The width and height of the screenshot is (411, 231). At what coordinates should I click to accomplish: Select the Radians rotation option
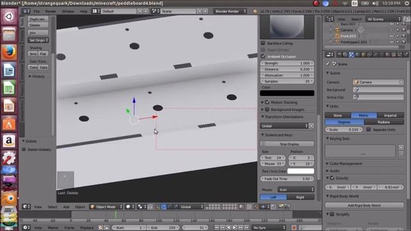(x=384, y=122)
